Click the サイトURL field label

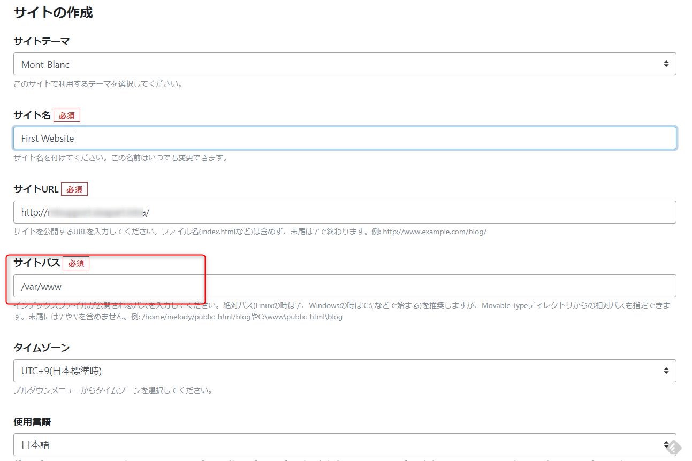pos(36,189)
